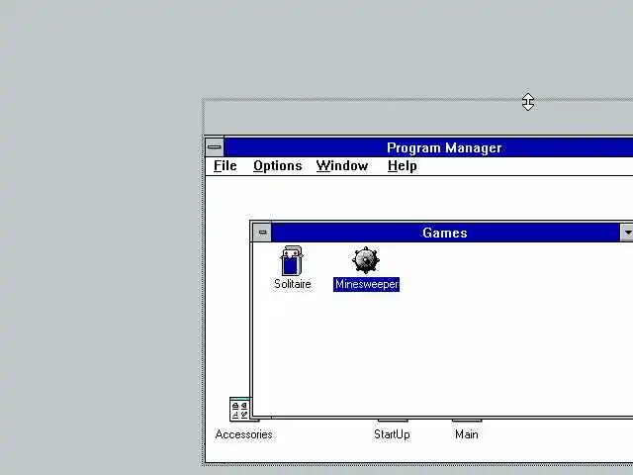
Task: Select the Minesweeper mine icon
Action: tap(366, 260)
